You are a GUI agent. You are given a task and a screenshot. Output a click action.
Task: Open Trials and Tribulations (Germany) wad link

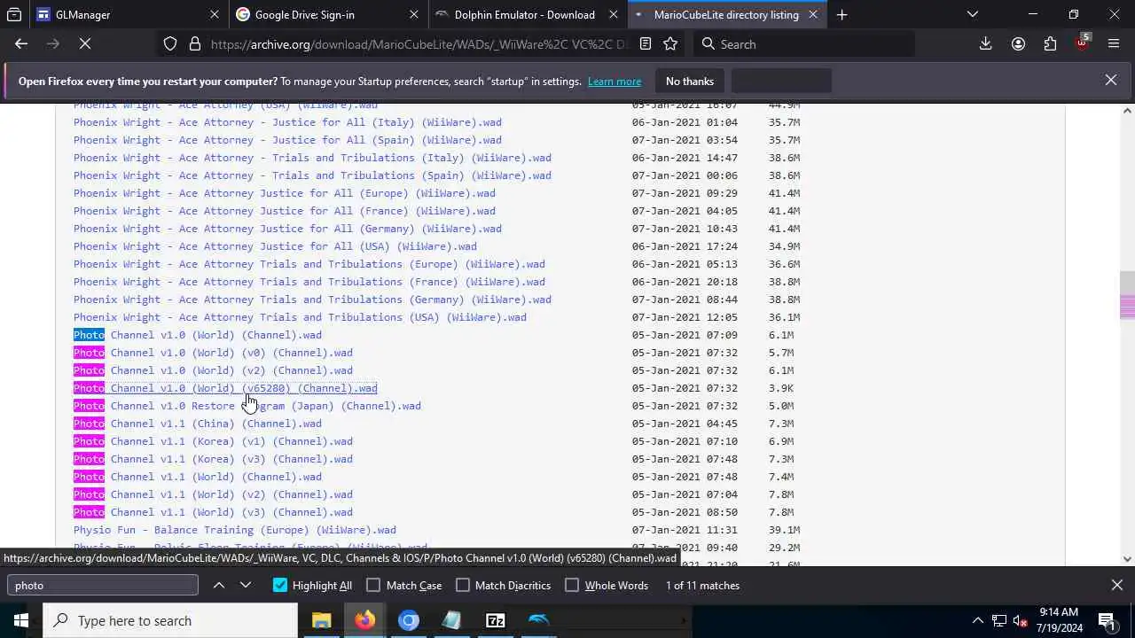pos(312,300)
